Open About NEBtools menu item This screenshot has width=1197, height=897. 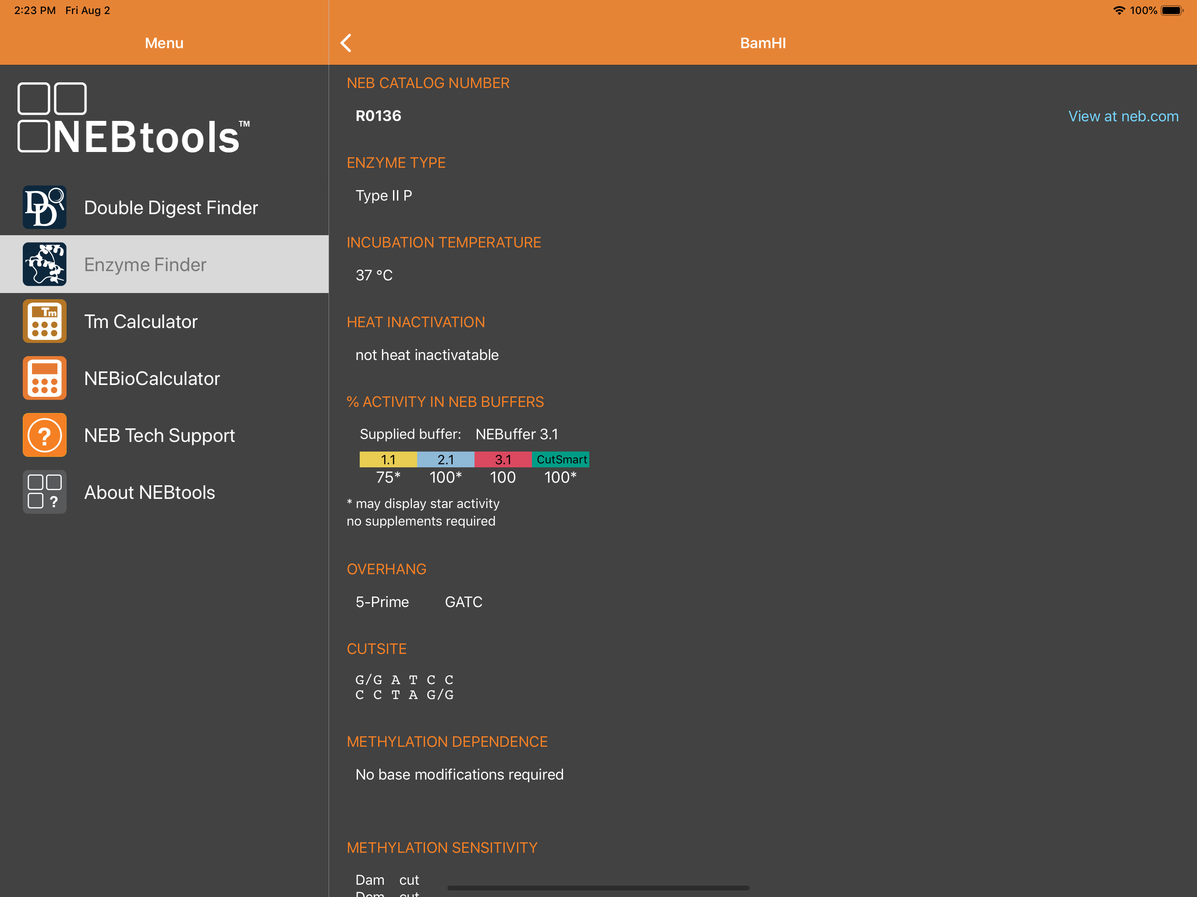[x=164, y=492]
